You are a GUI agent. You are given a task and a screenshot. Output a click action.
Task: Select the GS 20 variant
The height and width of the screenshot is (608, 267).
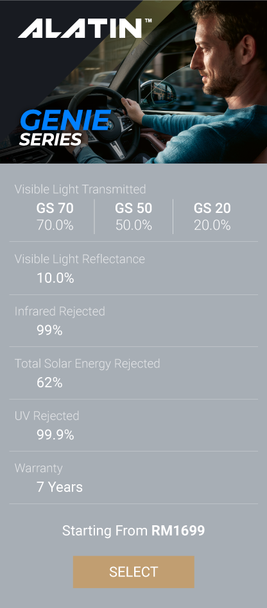coord(212,216)
